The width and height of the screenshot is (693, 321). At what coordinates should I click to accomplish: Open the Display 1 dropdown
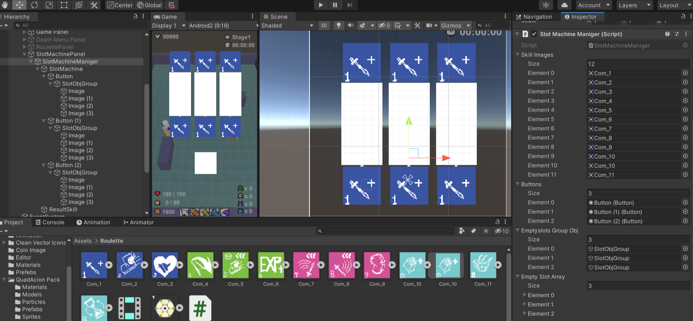169,26
